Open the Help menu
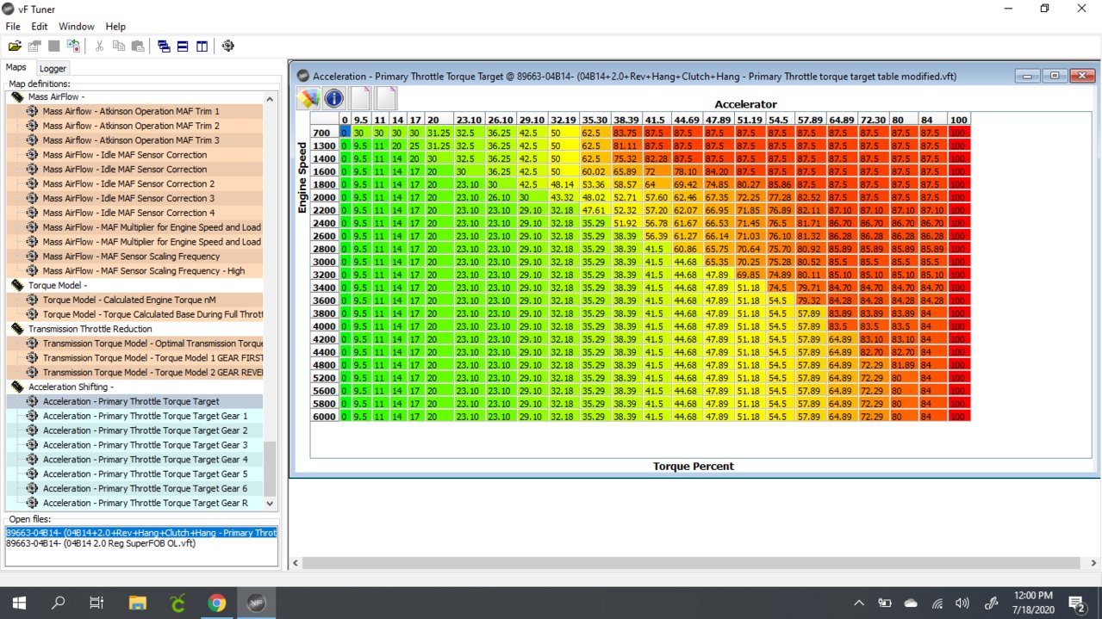The height and width of the screenshot is (619, 1102). [115, 27]
